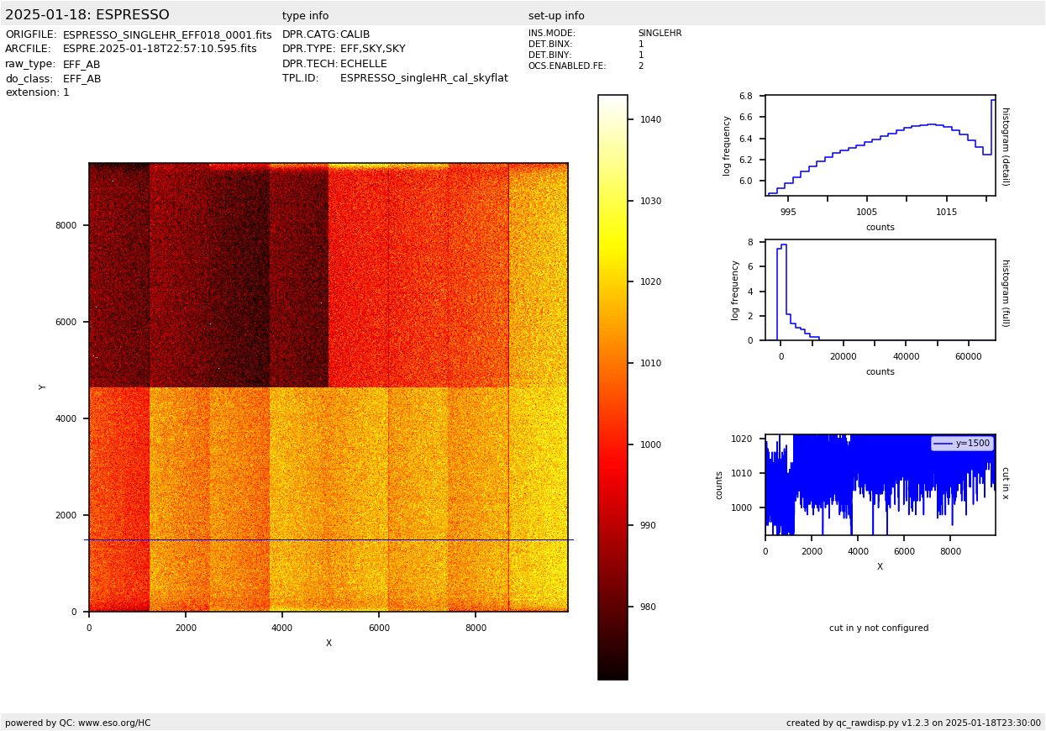Screen dimensions: 1046x731
Task: Click the 'cut in x' plot
Action: tap(880, 485)
